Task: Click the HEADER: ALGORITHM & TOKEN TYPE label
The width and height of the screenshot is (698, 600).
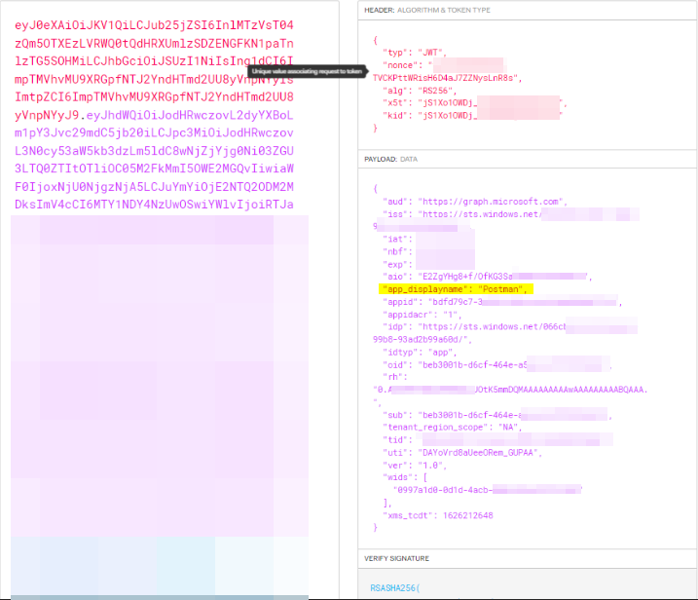Action: pos(427,10)
